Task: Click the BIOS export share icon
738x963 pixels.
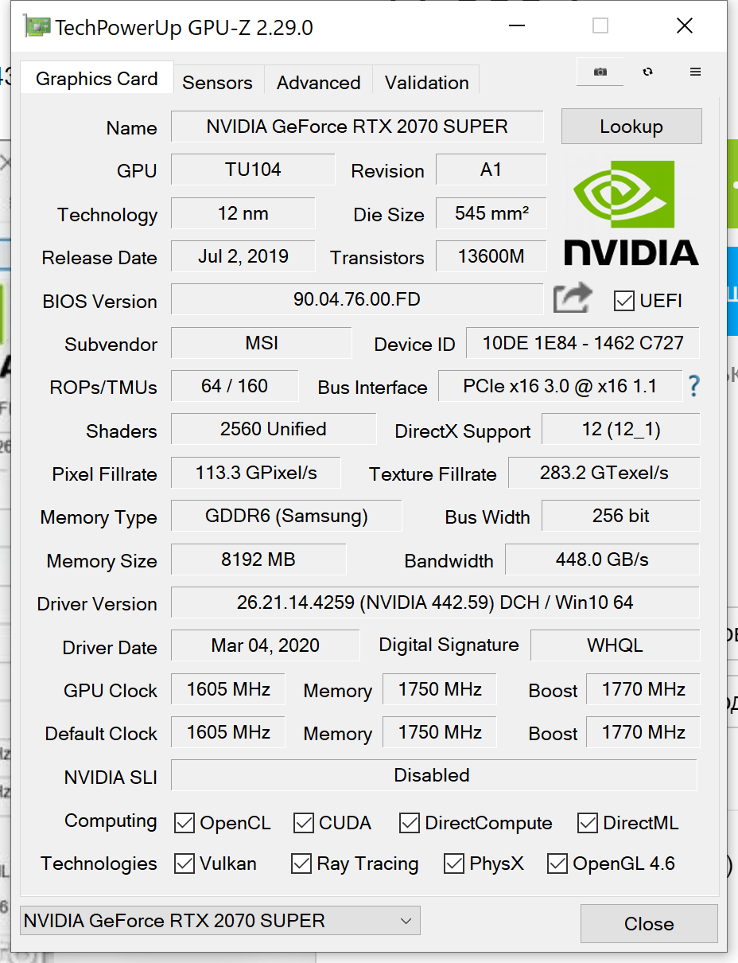Action: 573,299
